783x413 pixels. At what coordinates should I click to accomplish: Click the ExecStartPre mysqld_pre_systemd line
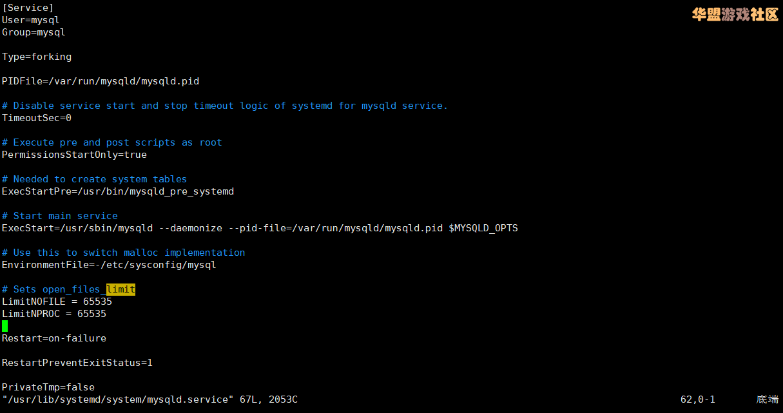(118, 191)
